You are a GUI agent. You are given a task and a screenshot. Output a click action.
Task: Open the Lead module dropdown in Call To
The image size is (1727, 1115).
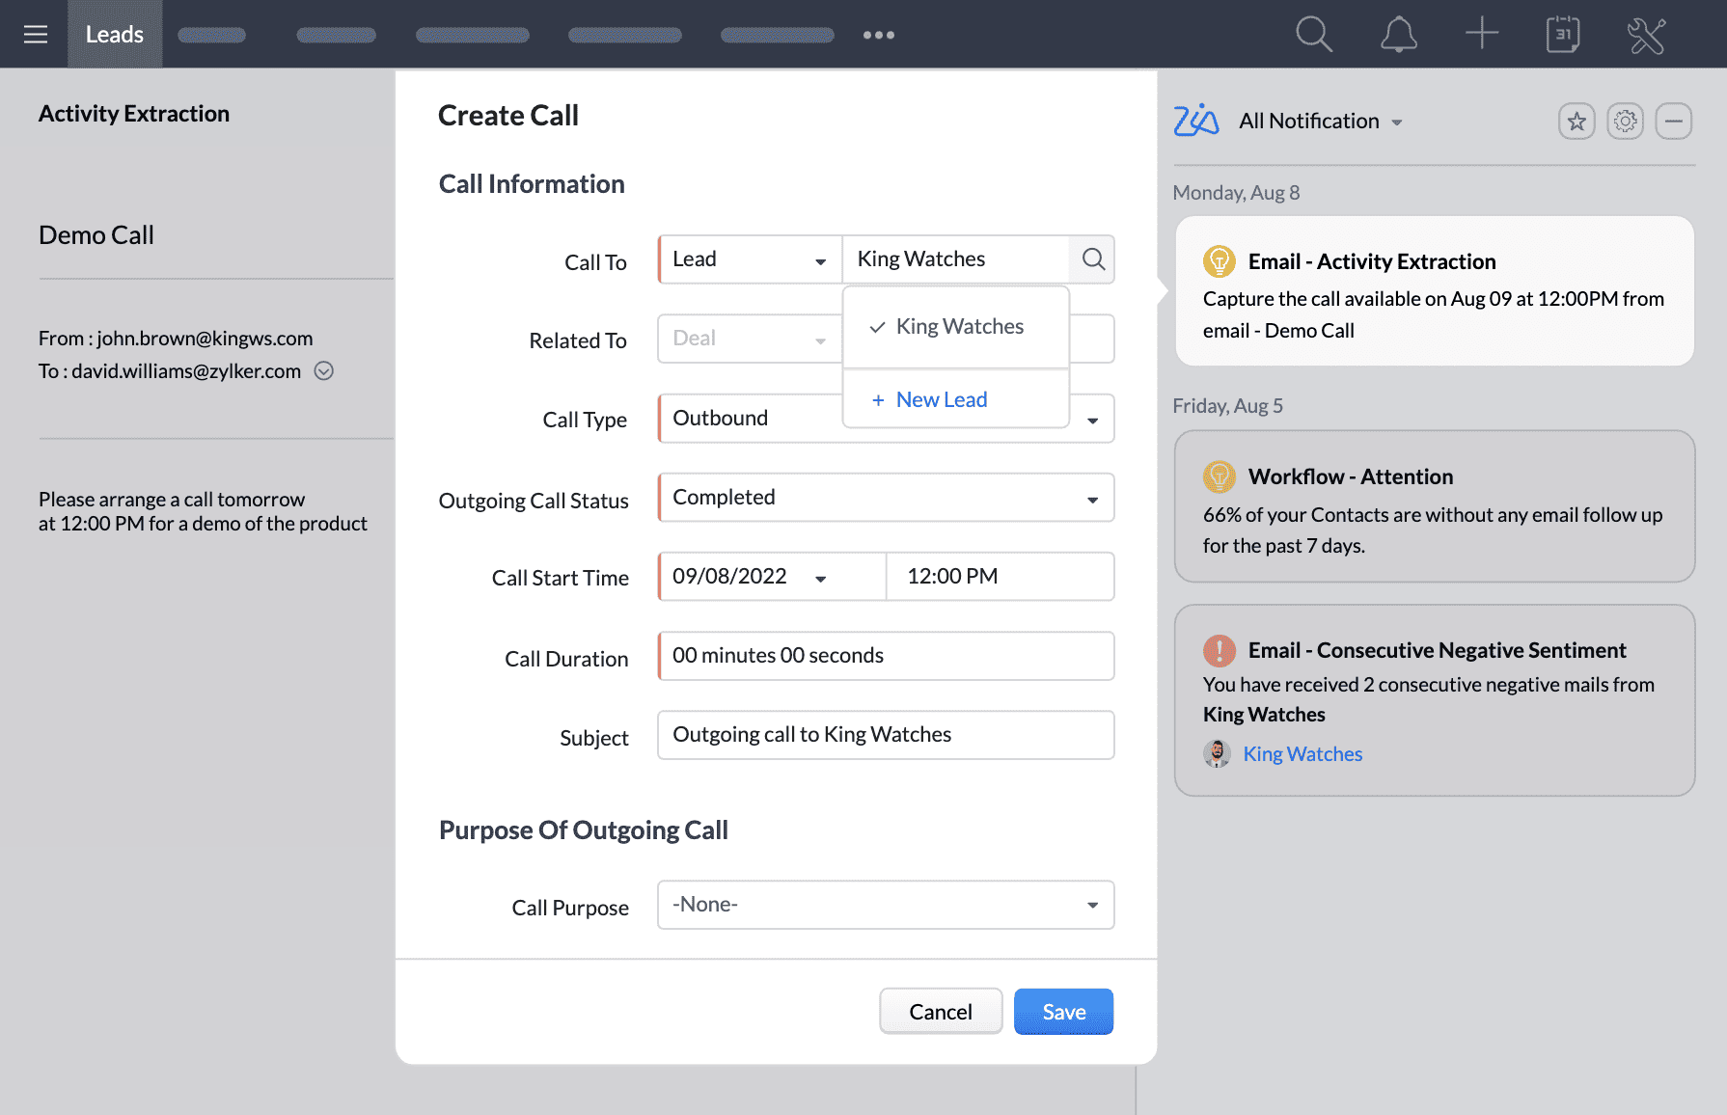click(x=750, y=259)
